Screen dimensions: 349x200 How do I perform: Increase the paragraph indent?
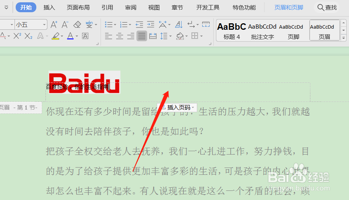(151, 24)
